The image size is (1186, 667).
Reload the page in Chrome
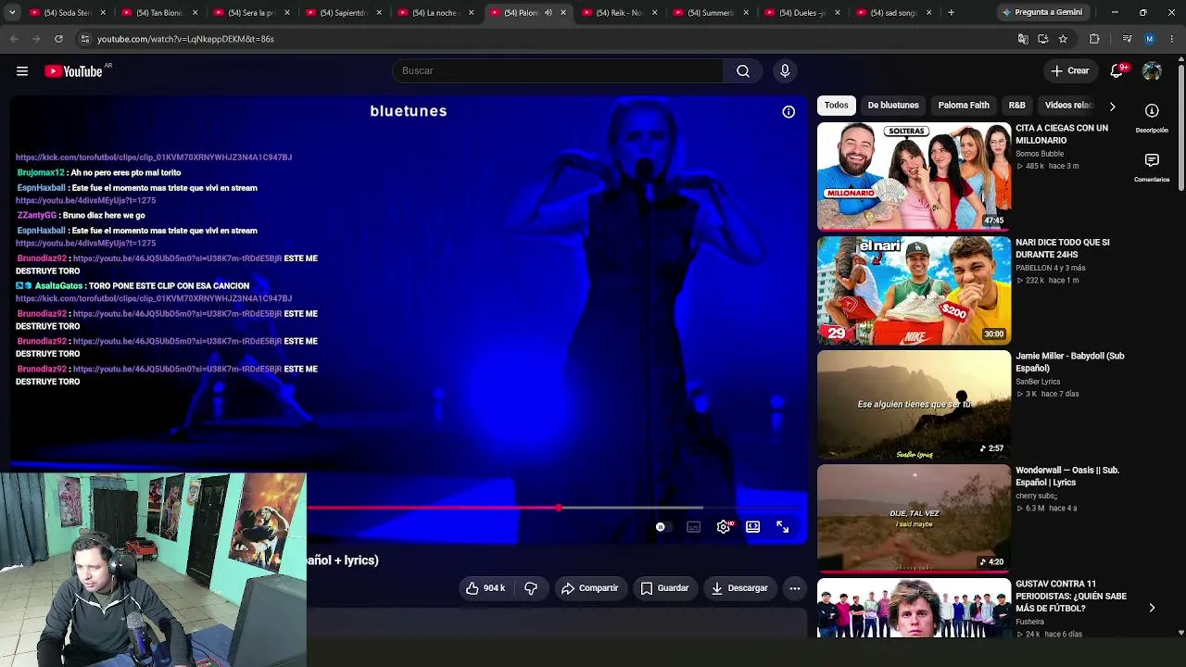point(58,39)
